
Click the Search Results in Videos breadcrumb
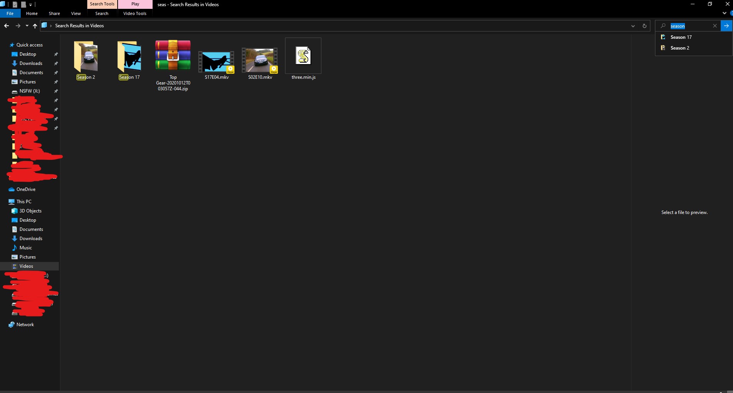pos(80,26)
